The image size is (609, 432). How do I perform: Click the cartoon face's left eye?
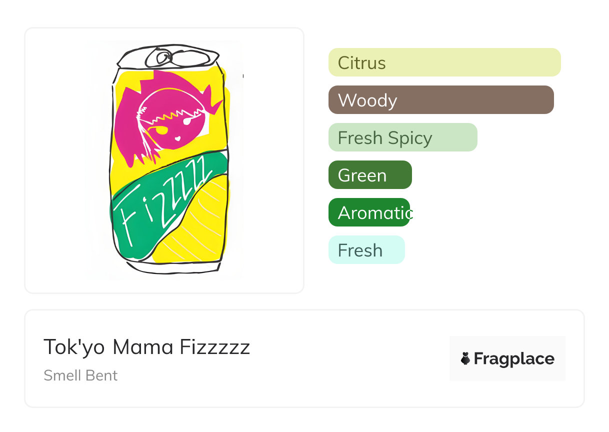(x=162, y=131)
